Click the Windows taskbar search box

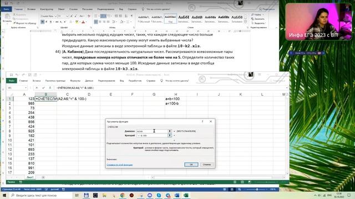pos(41,195)
